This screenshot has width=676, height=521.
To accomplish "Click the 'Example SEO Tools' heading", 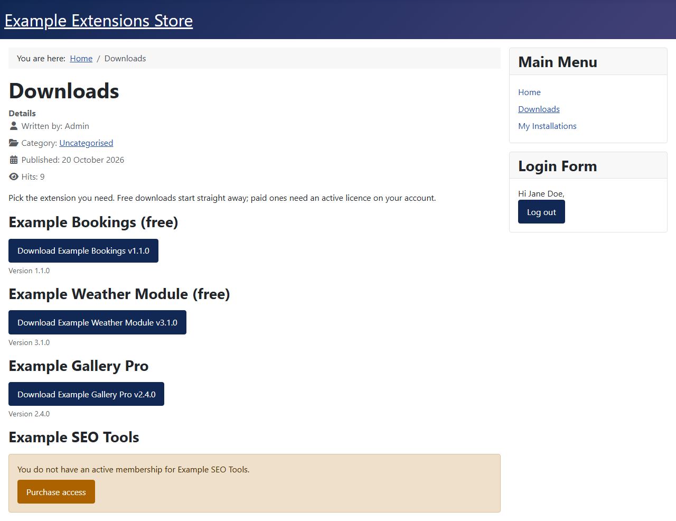I will [x=74, y=438].
